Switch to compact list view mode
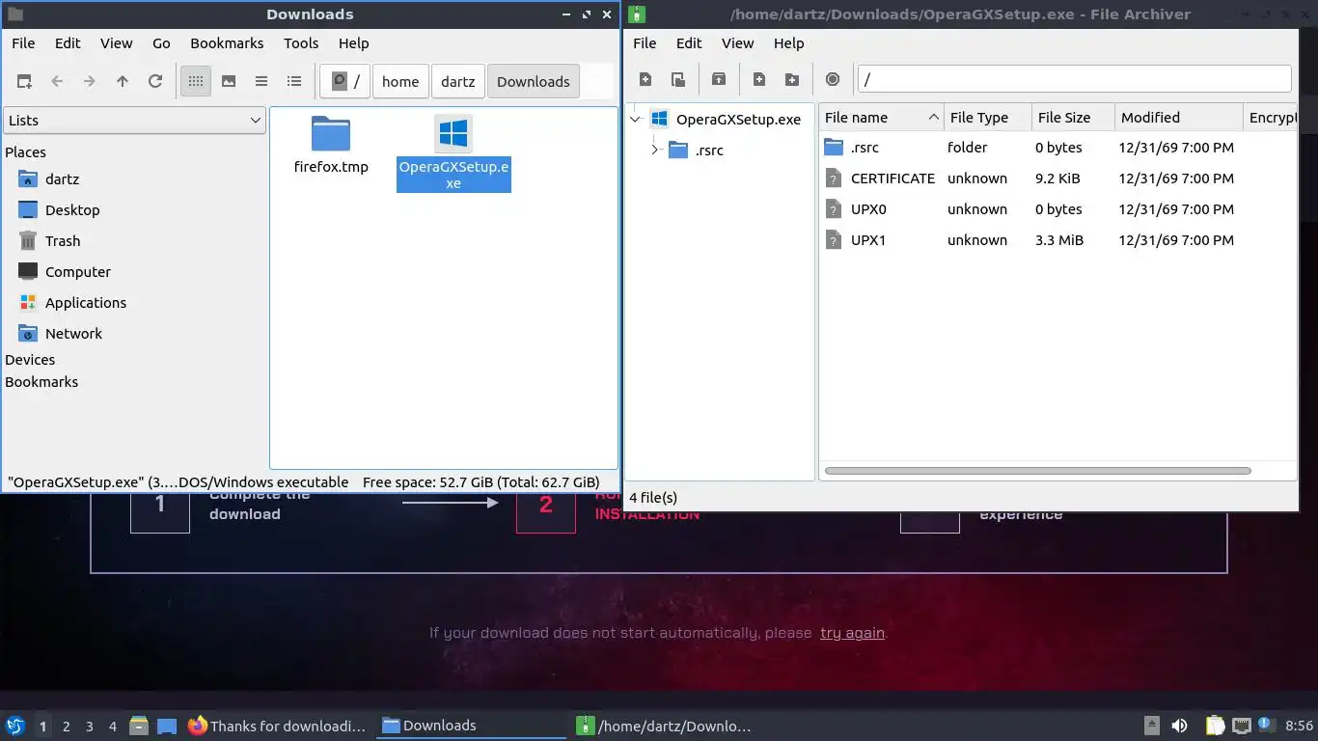Screen dimensions: 1318x741 (261, 81)
